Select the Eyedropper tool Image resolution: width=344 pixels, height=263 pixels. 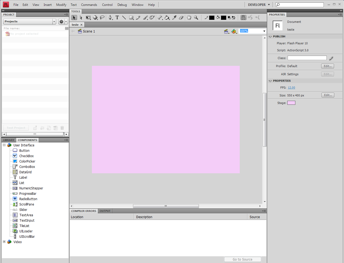coord(174,17)
